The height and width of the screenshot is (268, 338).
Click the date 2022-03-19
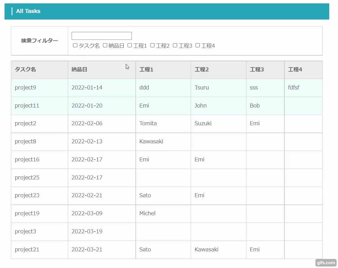pyautogui.click(x=87, y=231)
